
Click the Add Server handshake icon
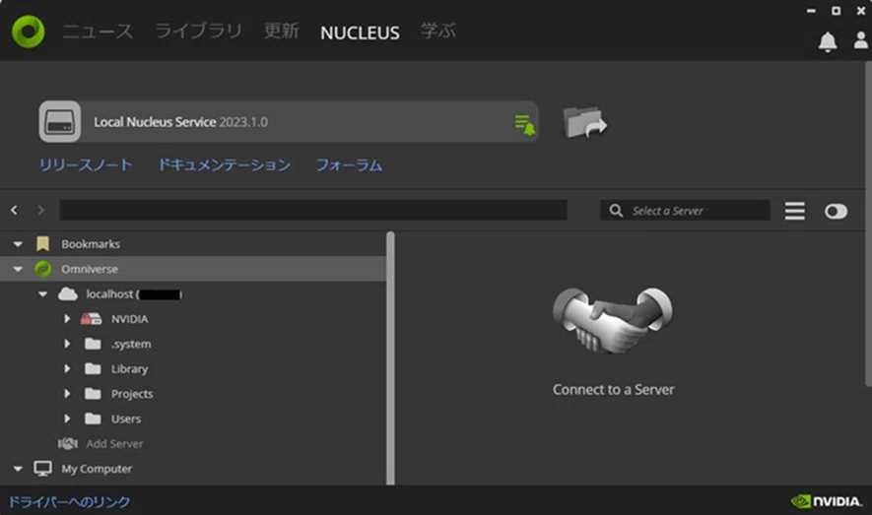[x=68, y=443]
